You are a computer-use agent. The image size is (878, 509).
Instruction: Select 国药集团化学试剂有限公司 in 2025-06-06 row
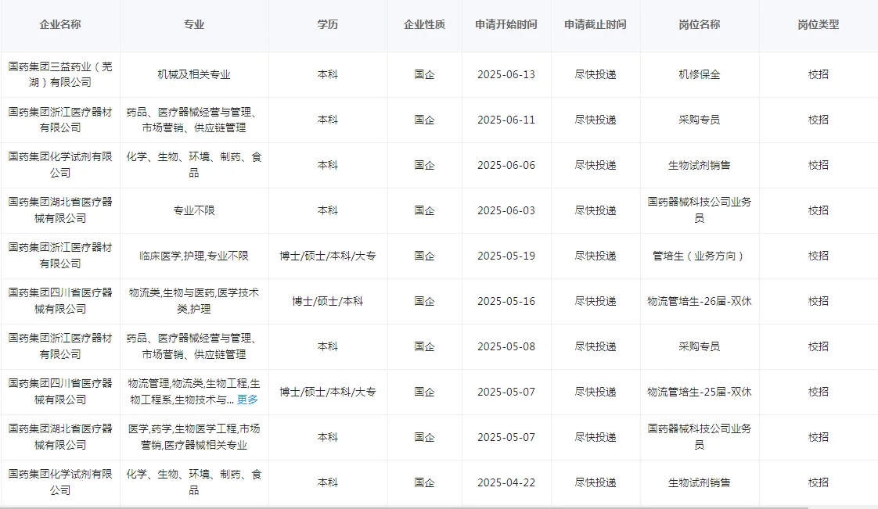tap(60, 165)
